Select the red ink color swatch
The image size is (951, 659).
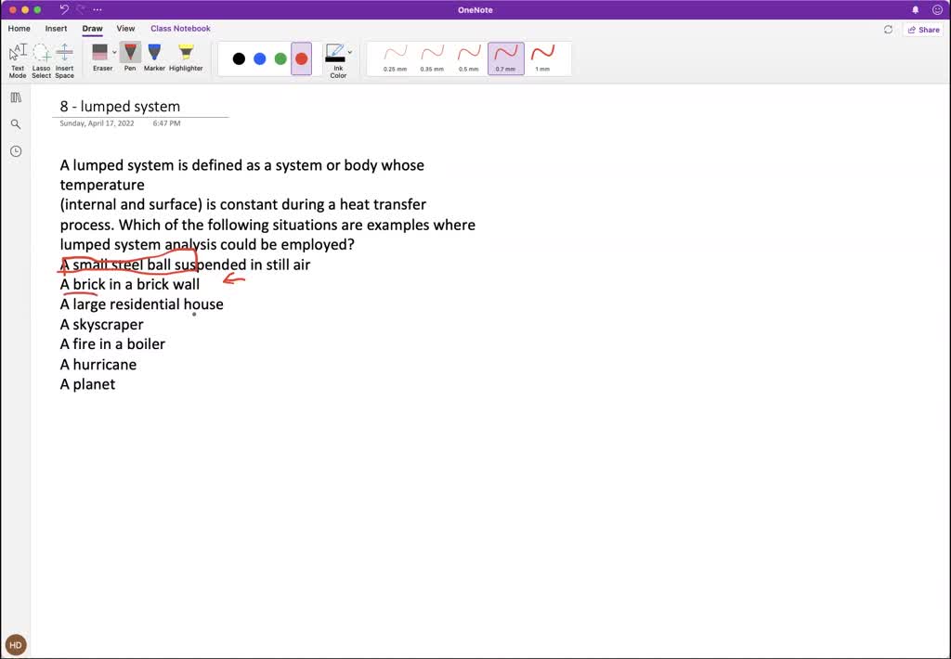click(301, 58)
